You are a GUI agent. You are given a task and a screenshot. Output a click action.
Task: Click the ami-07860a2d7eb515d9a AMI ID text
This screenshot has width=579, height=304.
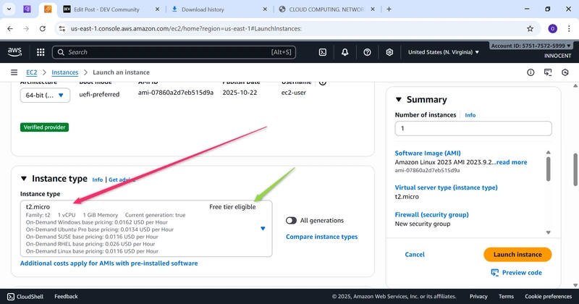pyautogui.click(x=176, y=93)
